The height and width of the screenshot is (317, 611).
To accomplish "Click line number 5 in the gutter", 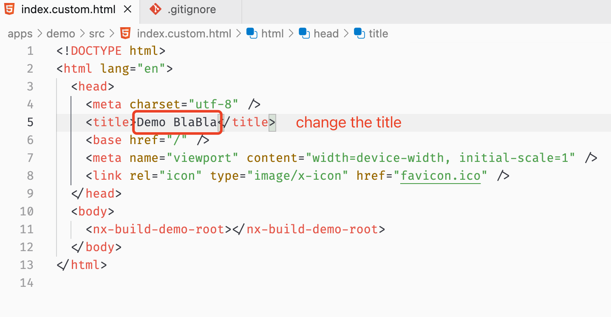I will click(30, 122).
